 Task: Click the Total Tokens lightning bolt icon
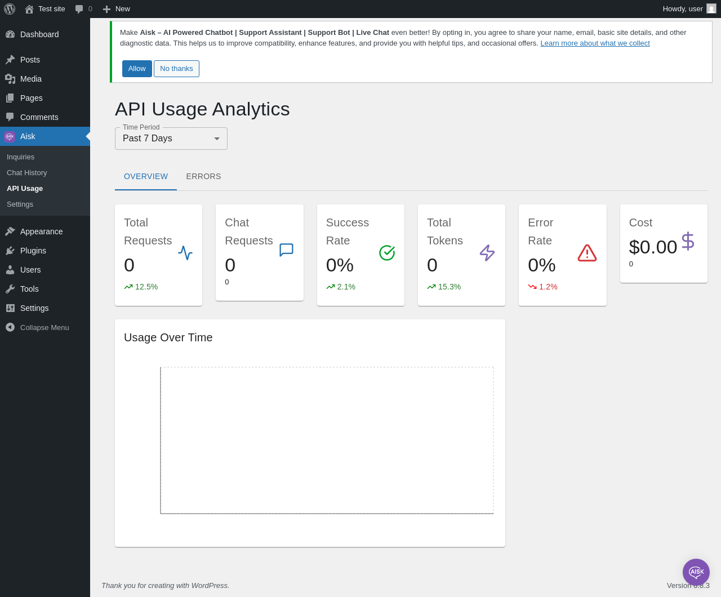(x=487, y=252)
